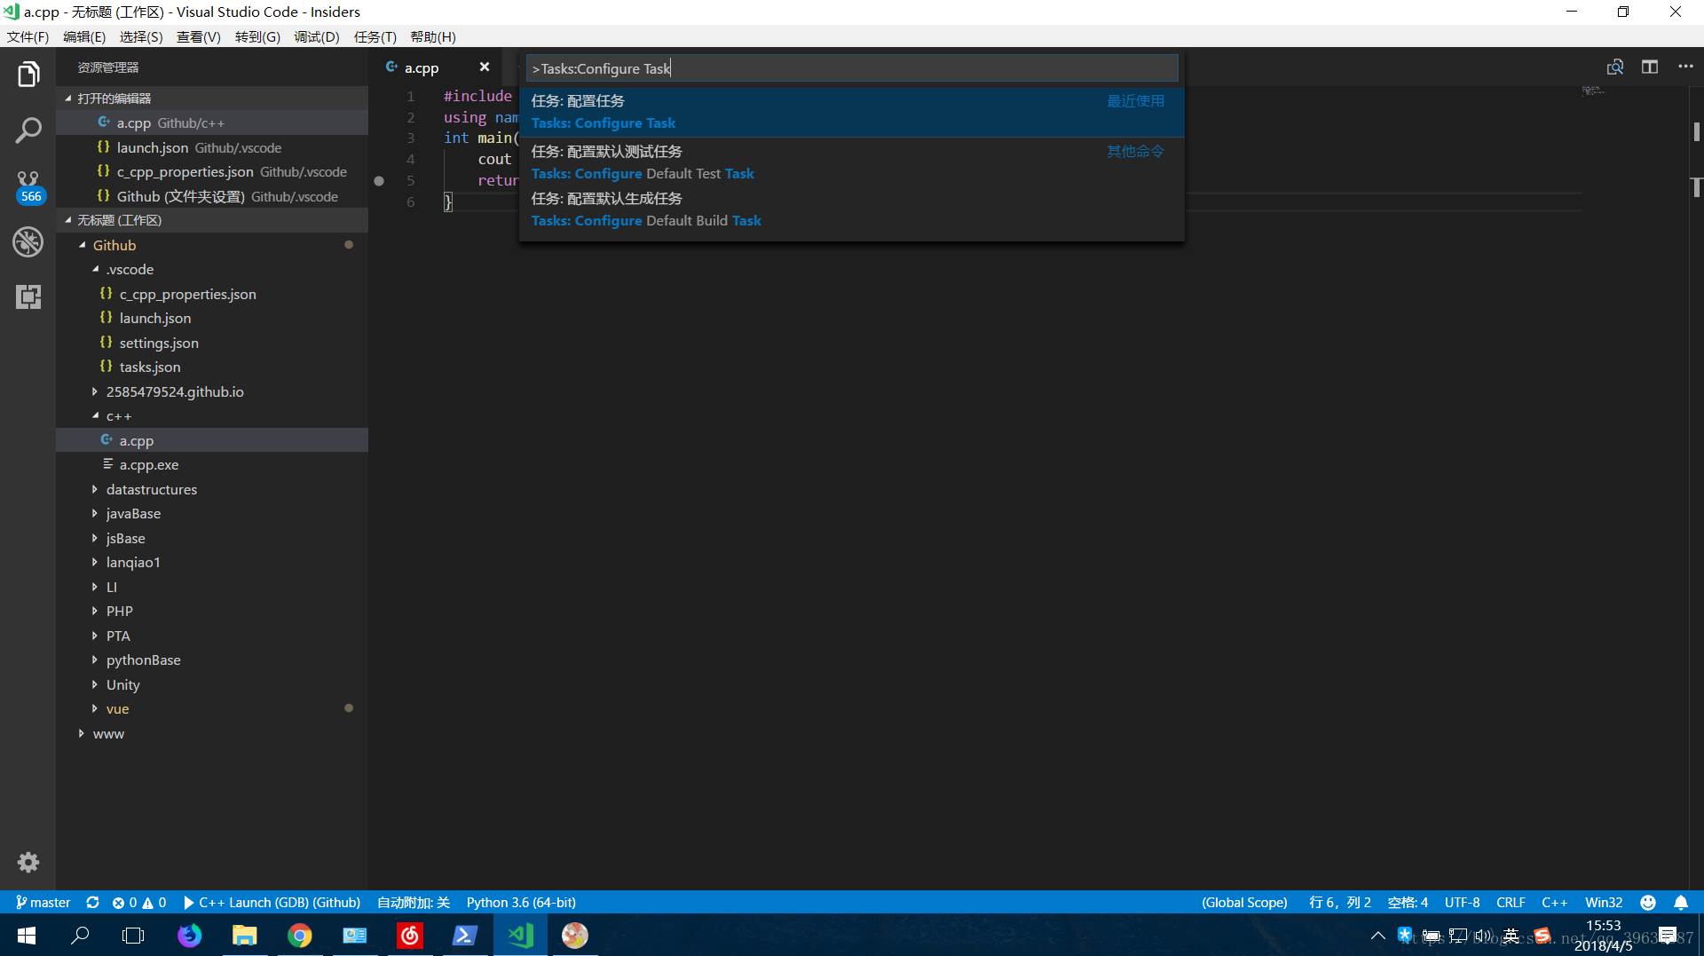Open the Manage gear settings menu
The width and height of the screenshot is (1704, 956).
[28, 862]
